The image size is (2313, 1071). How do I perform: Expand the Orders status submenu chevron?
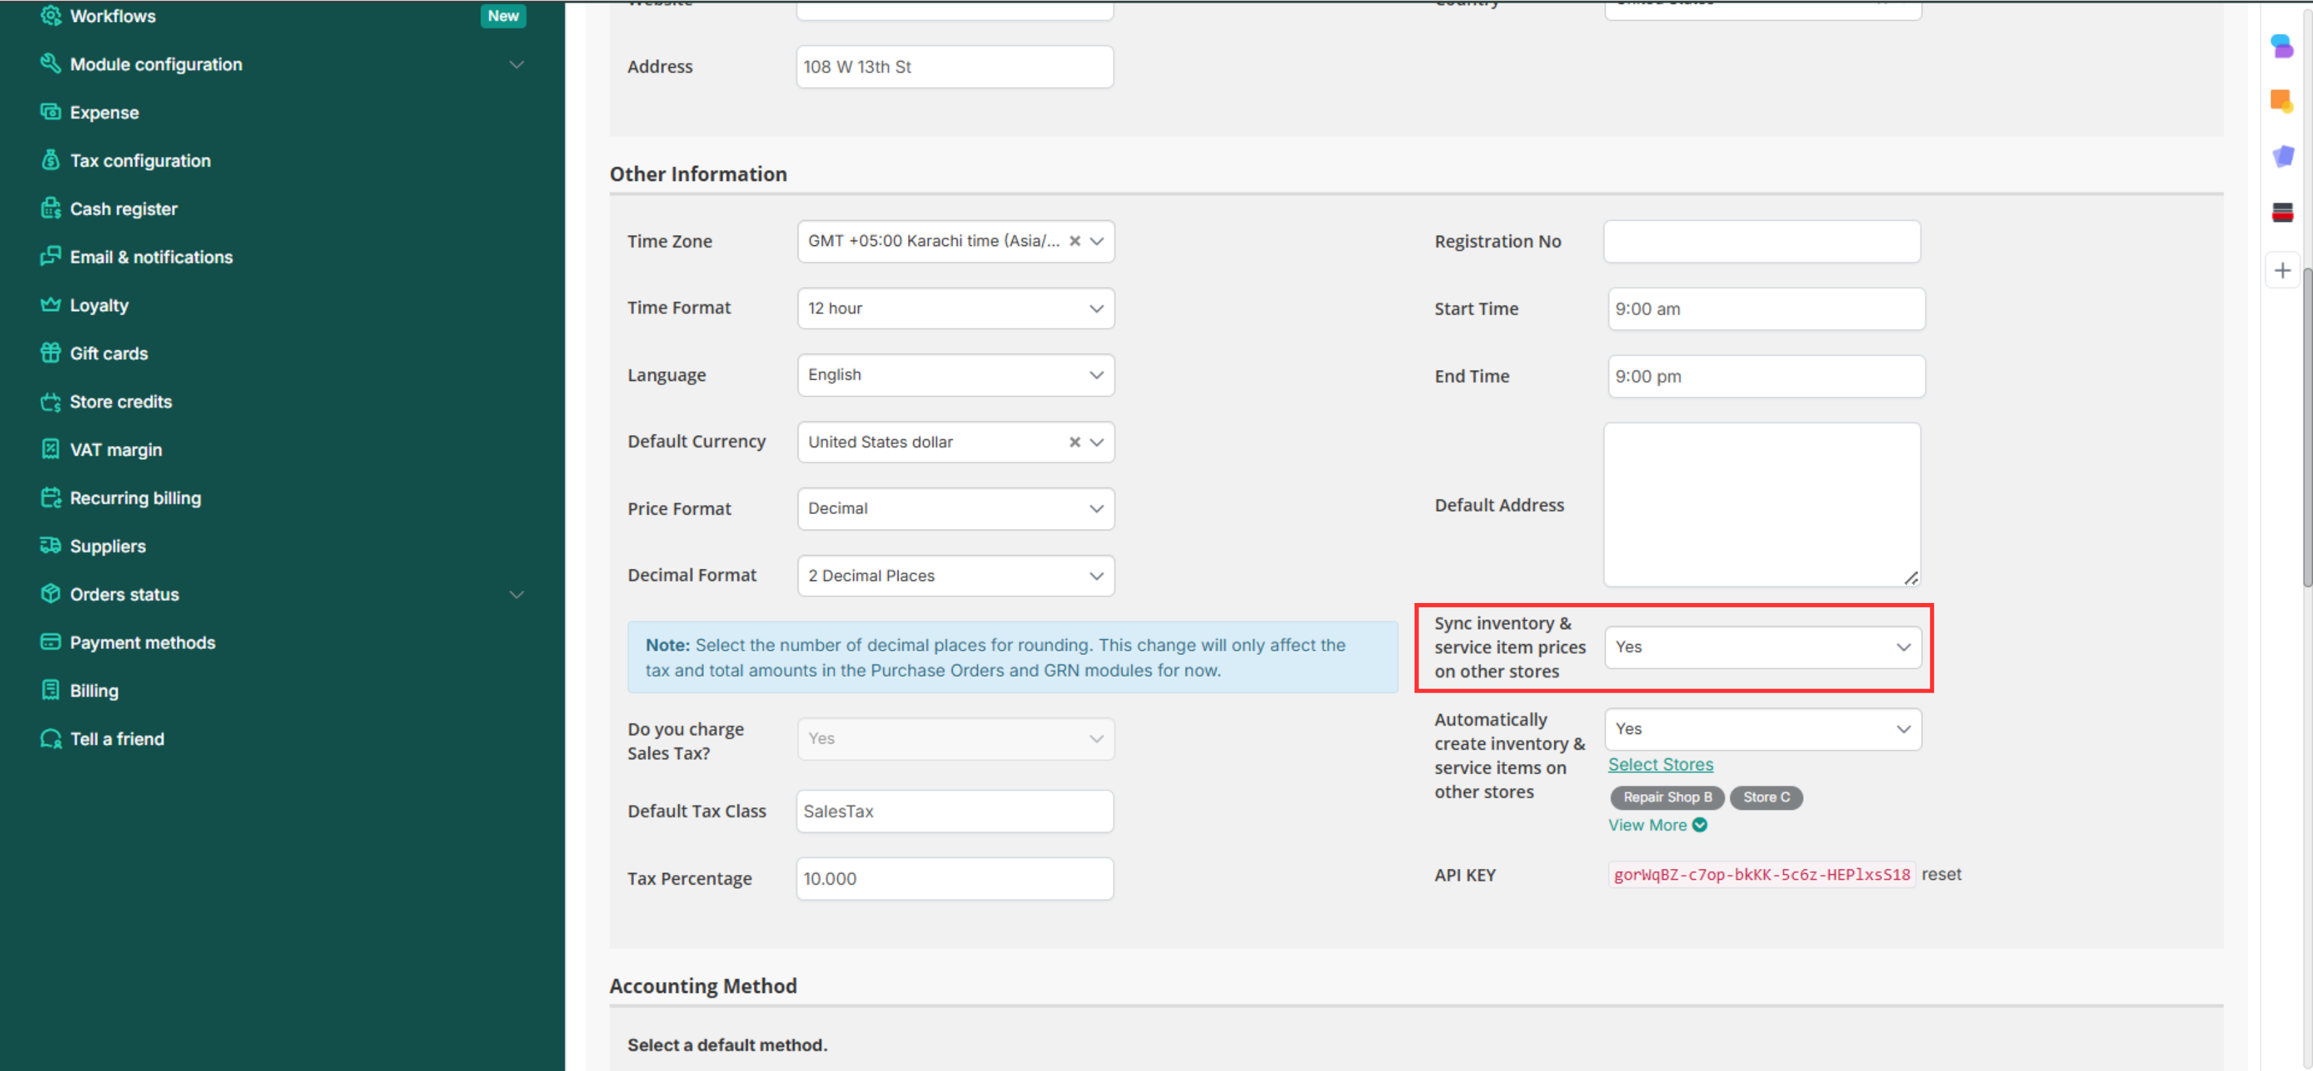pos(516,594)
